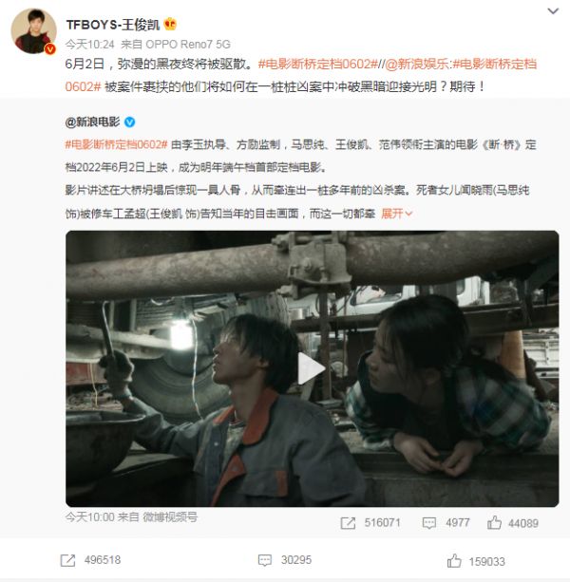Open the post options chevron menu
Viewport: 570px width, 582px height.
[553, 11]
